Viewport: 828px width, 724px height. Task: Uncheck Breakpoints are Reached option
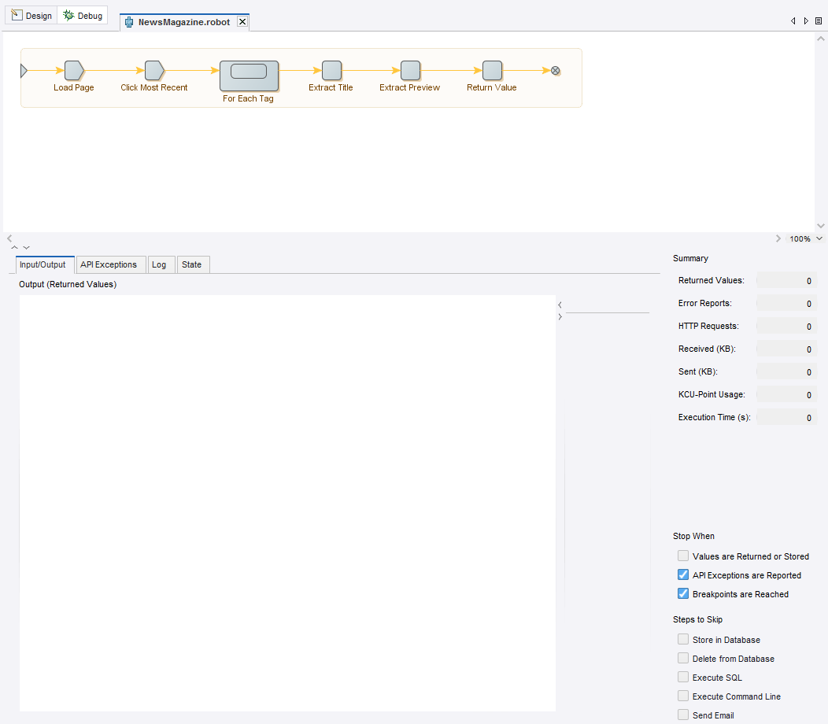[683, 594]
